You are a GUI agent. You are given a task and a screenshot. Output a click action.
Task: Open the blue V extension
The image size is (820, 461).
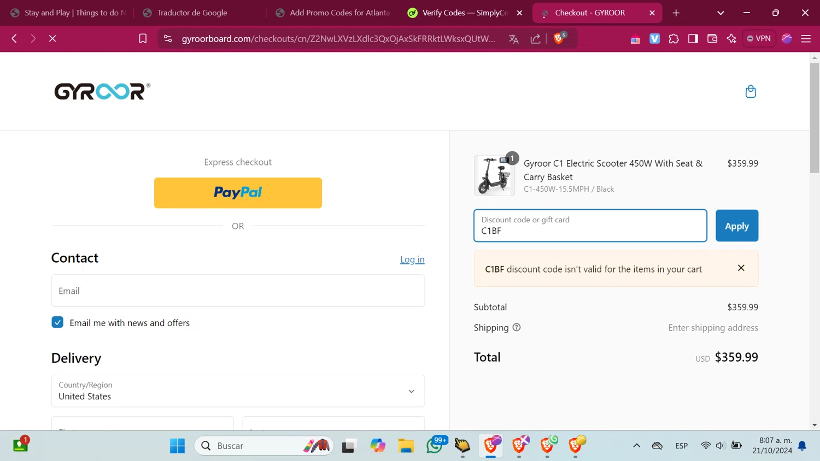click(x=654, y=39)
